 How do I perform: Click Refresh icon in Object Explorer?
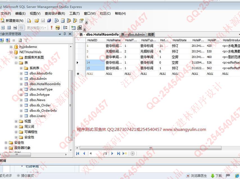pyautogui.click(x=20, y=40)
